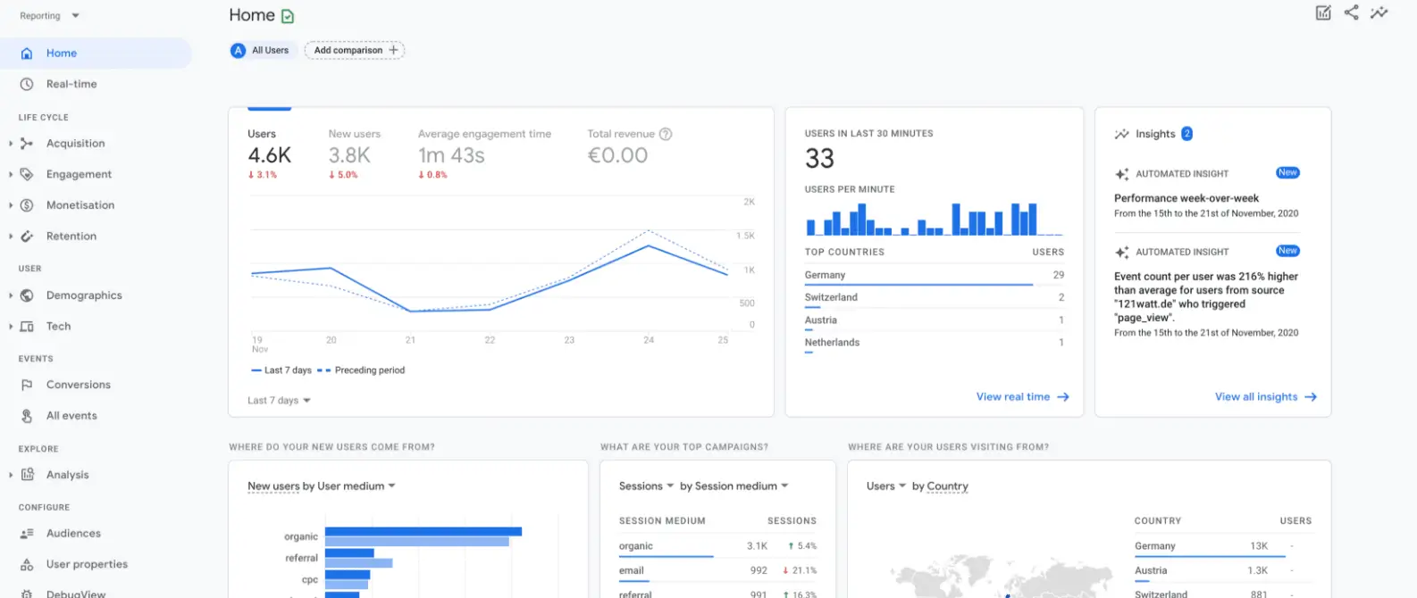1417x598 pixels.
Task: Click the Home house icon in sidebar
Action: 27,54
